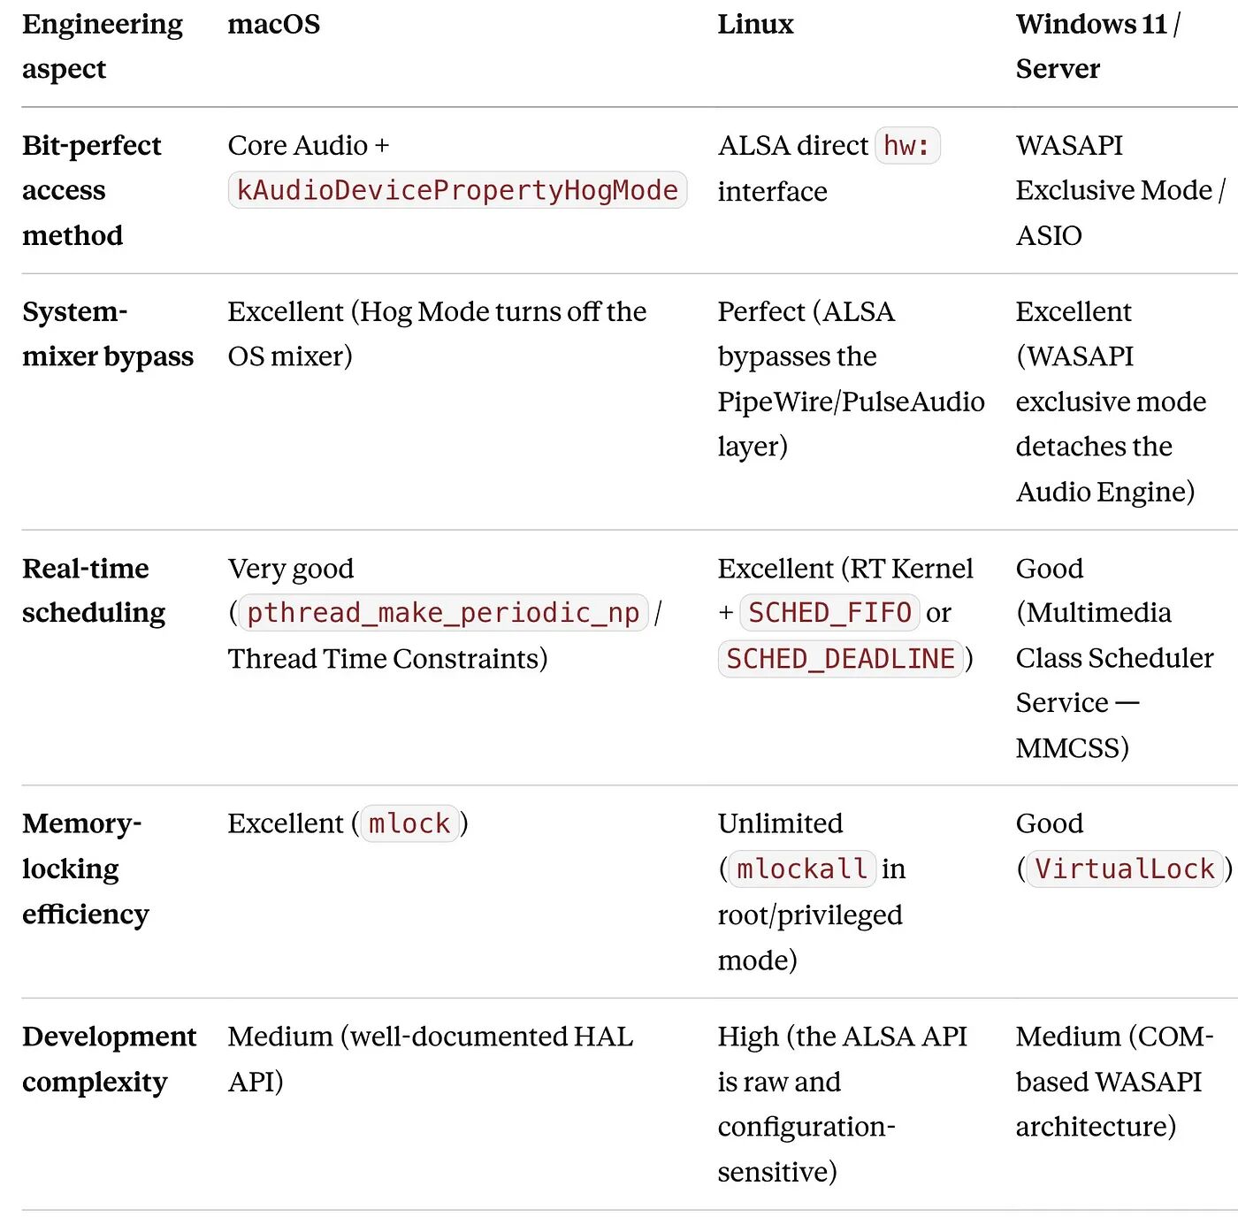The image size is (1238, 1217).
Task: Click the Windows 11 / Server column header
Action: point(1098,46)
